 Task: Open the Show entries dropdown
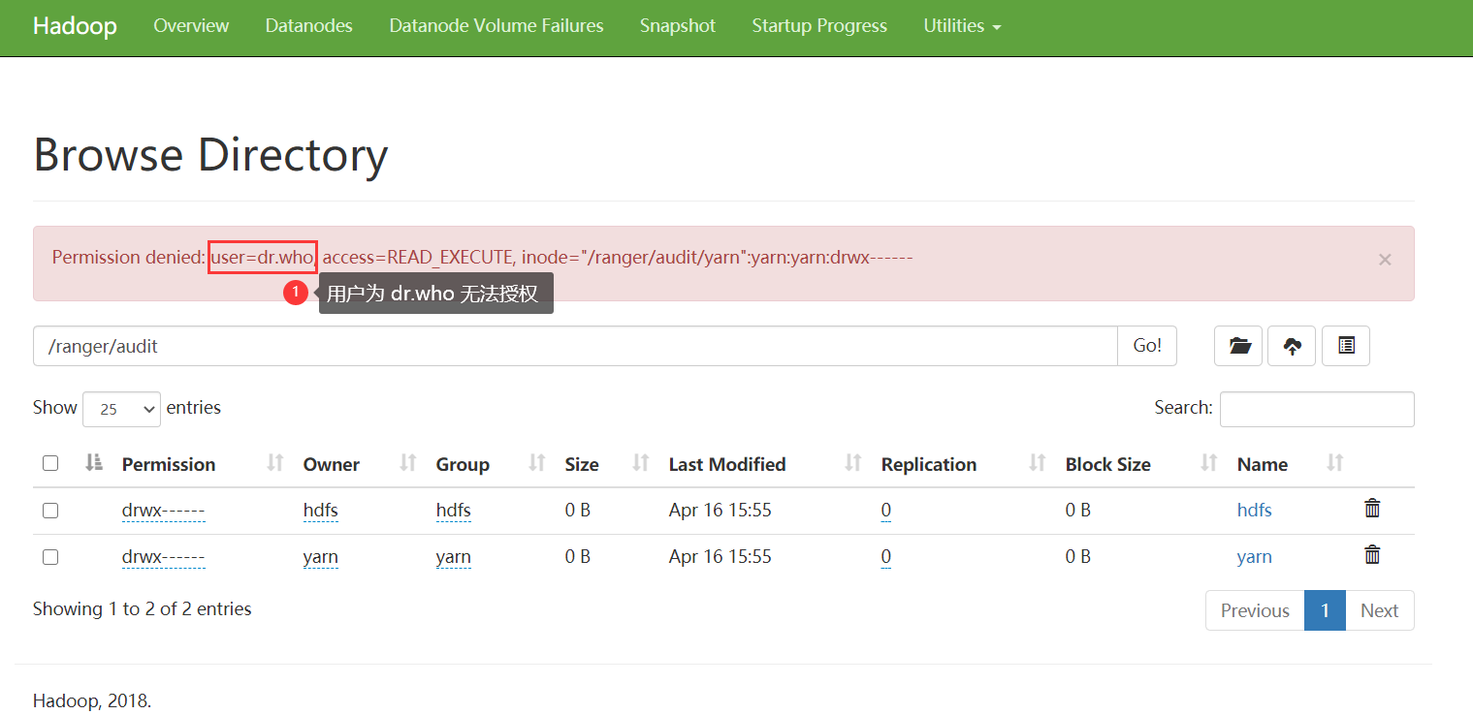coord(120,409)
